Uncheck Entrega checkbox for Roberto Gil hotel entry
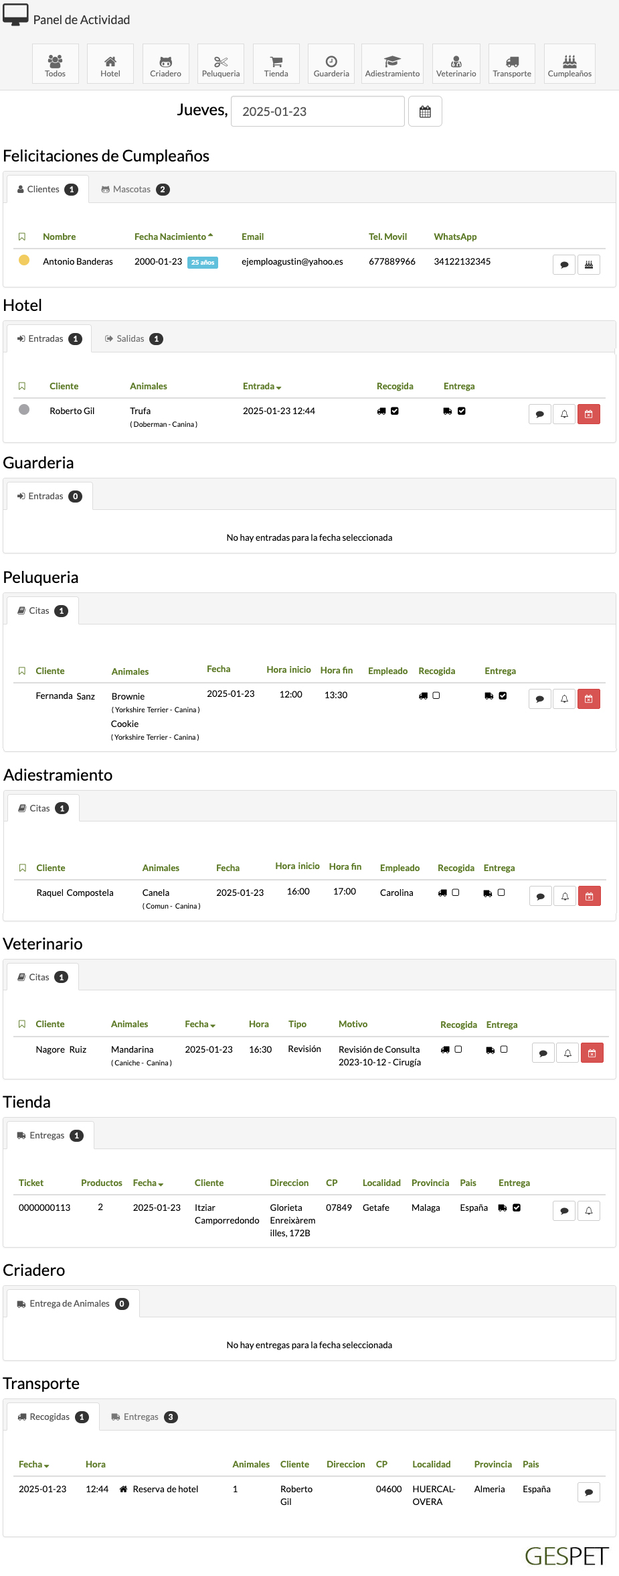This screenshot has height=1576, width=619. (x=462, y=411)
